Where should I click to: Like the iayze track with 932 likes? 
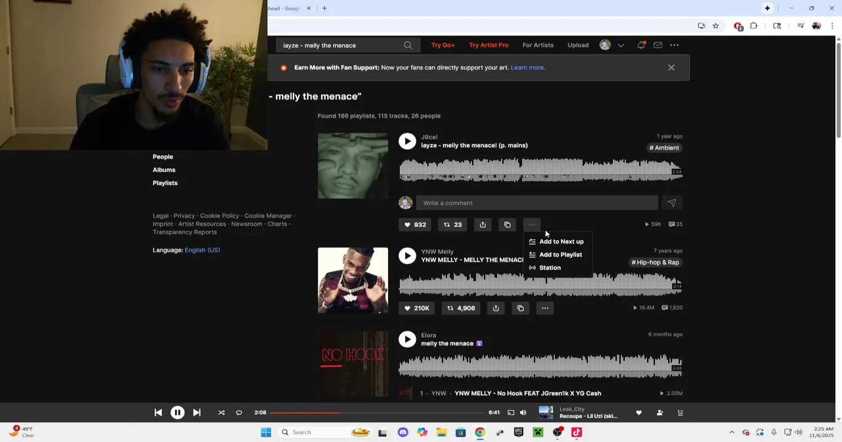point(415,225)
